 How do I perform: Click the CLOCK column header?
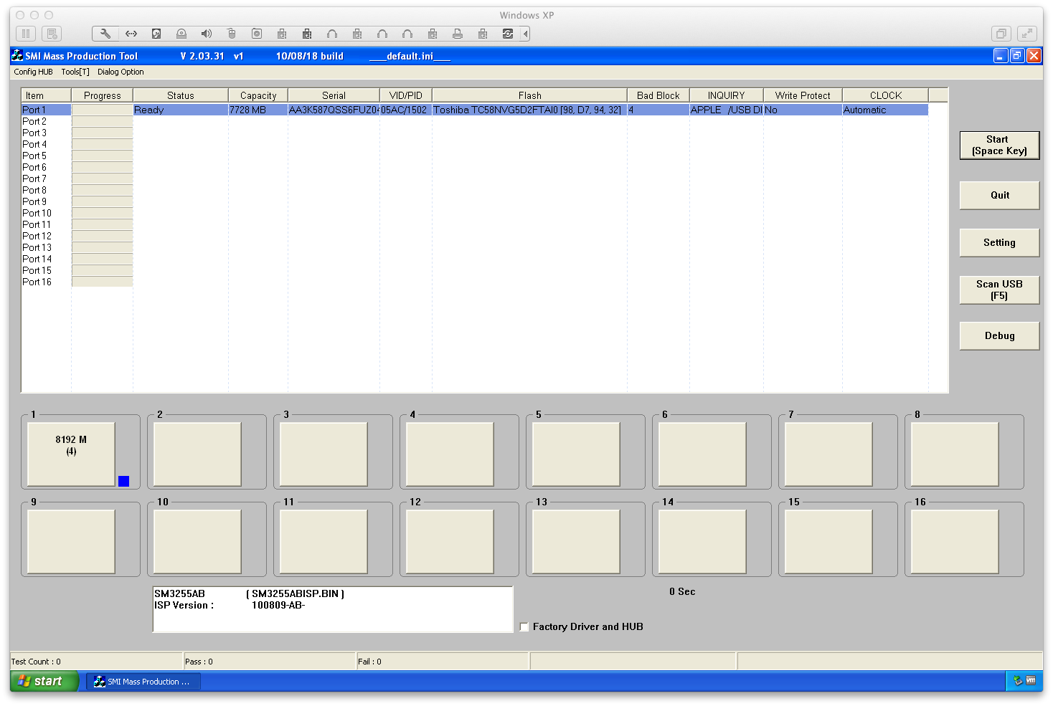point(886,95)
